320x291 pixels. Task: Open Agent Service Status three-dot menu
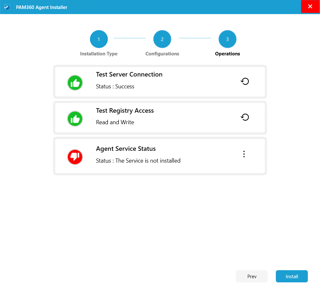click(244, 154)
